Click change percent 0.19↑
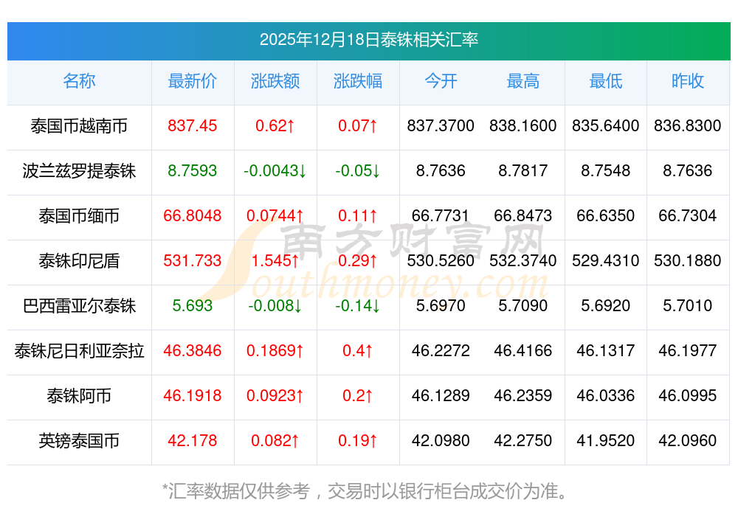 358,441
